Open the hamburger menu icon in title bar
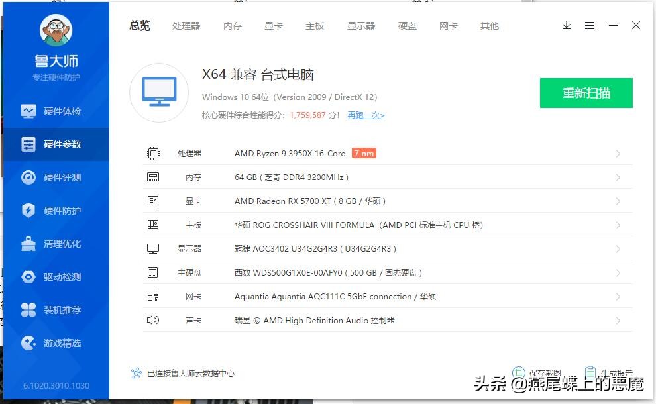This screenshot has height=404, width=656. pos(590,26)
